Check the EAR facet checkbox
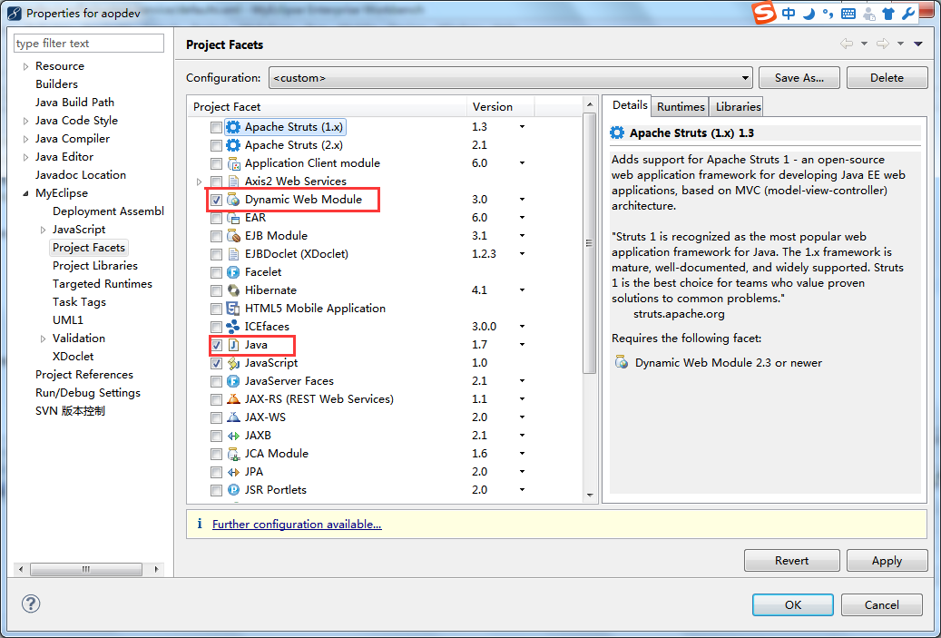This screenshot has width=941, height=638. [x=216, y=218]
